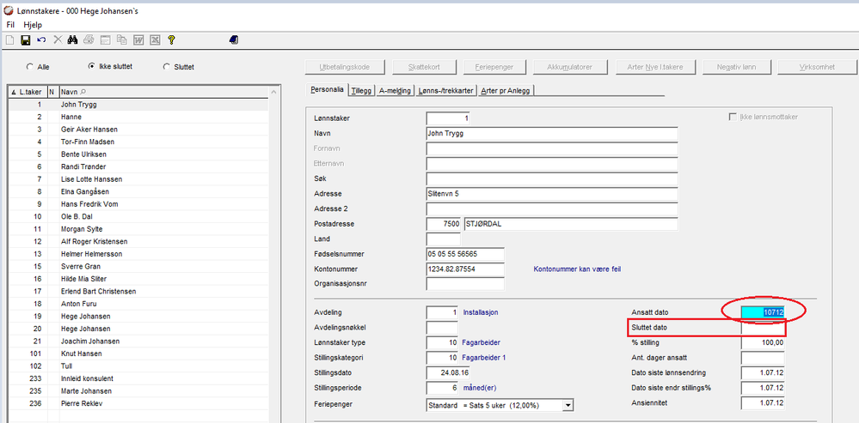Image resolution: width=859 pixels, height=423 pixels.
Task: Select the Sluttet radio button
Action: (167, 66)
